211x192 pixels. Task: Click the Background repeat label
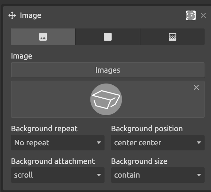[x=44, y=129]
